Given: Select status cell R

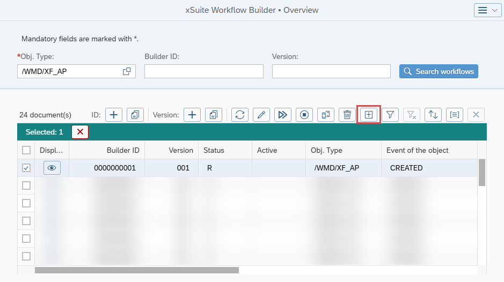Looking at the screenshot, I should point(225,168).
